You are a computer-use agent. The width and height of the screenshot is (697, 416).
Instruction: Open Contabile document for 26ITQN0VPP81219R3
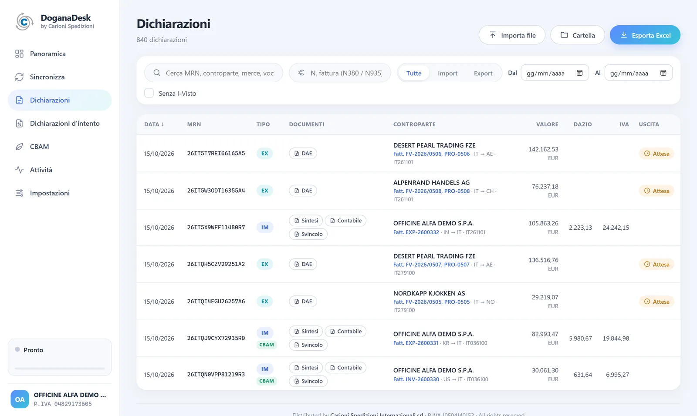(x=346, y=368)
